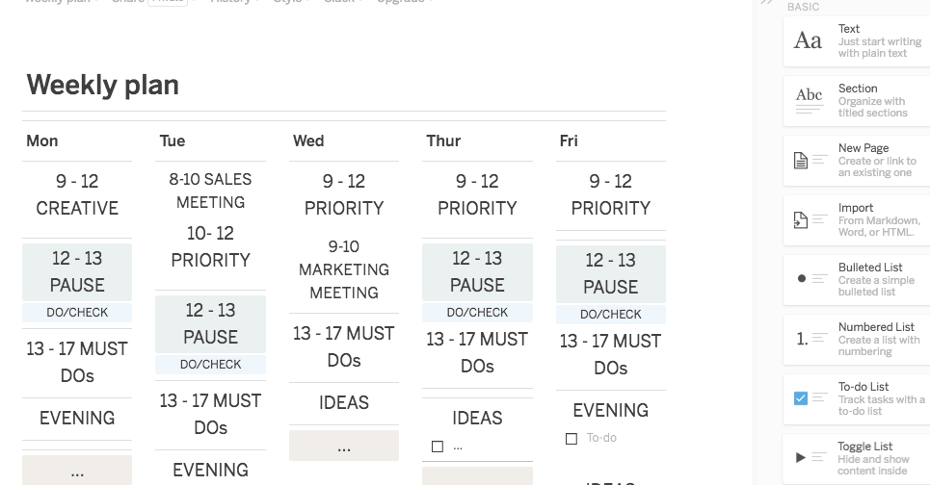The image size is (930, 485).
Task: Select the 8-10 SALES MEETING entry on Tue
Action: [x=210, y=191]
